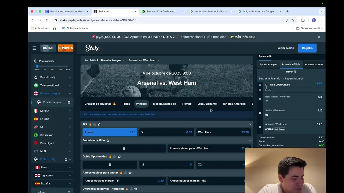344x193 pixels.
Task: Expand the Inglaterra country section
Action: pyautogui.click(x=70, y=175)
